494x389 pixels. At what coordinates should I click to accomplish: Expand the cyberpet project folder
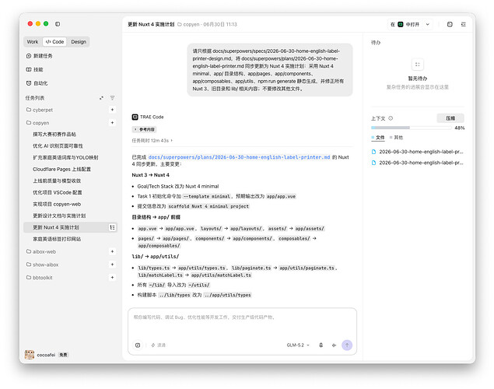click(40, 110)
